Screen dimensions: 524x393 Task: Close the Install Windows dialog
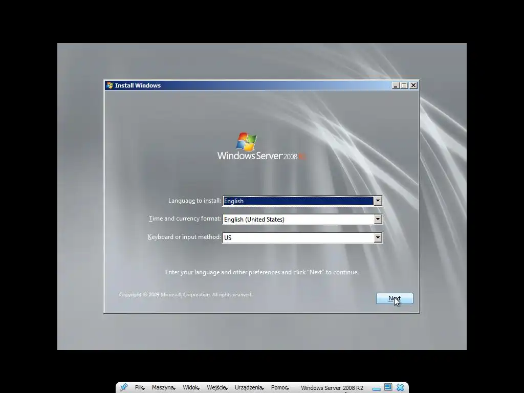pos(413,85)
